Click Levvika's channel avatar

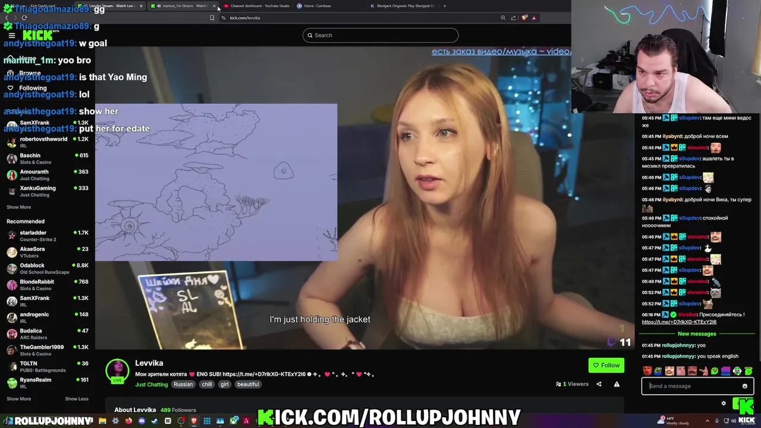click(x=117, y=370)
